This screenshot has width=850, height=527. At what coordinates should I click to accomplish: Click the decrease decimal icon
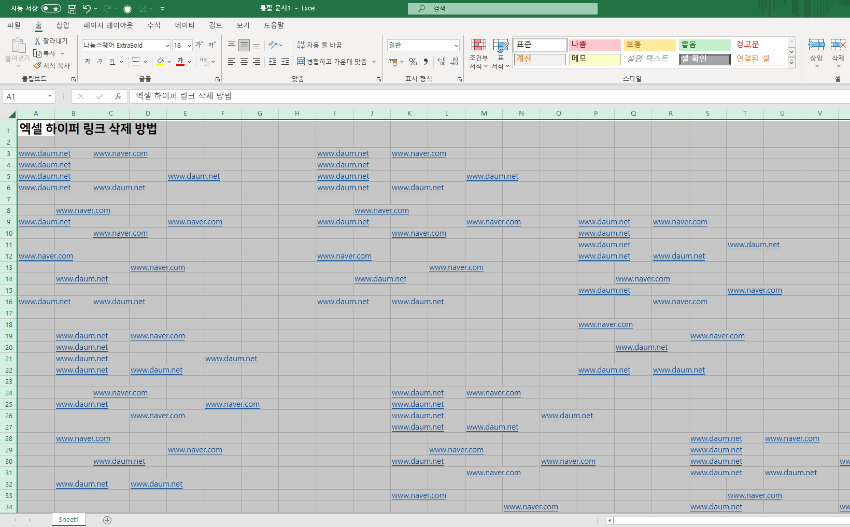click(x=454, y=62)
